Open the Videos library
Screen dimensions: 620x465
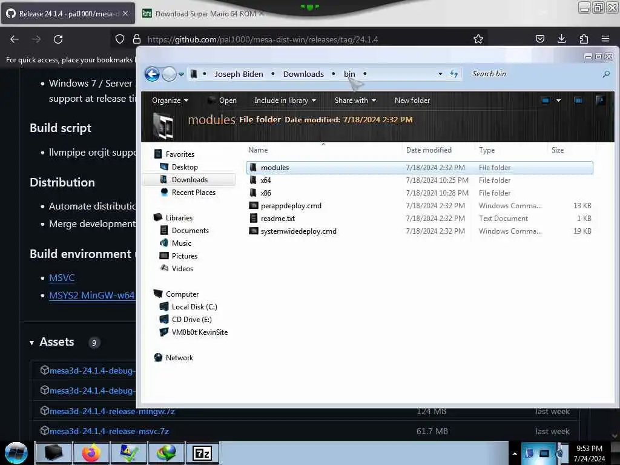[x=182, y=268]
